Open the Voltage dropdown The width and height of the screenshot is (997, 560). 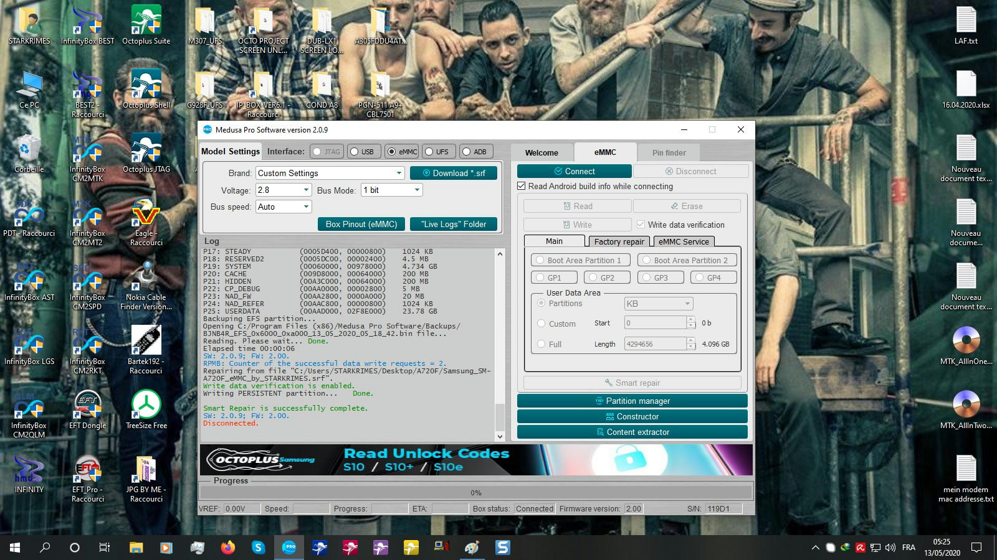tap(306, 190)
